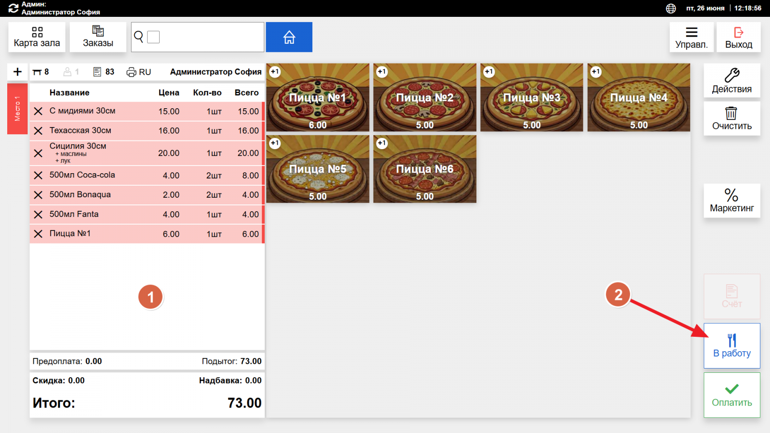Select the Место 1 tab
This screenshot has width=770, height=433.
(x=17, y=109)
